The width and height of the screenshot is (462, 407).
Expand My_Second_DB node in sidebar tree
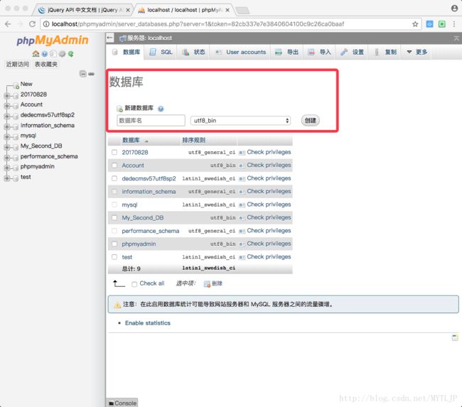(x=7, y=147)
